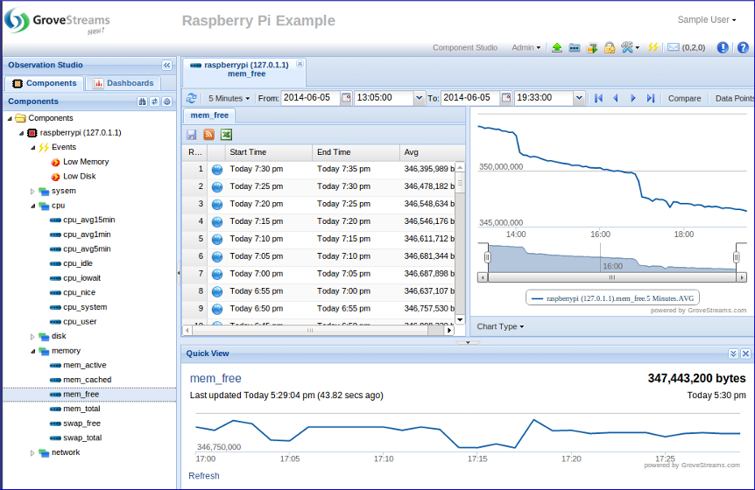Open the 5 Minutes interval dropdown
The height and width of the screenshot is (490, 755).
229,98
